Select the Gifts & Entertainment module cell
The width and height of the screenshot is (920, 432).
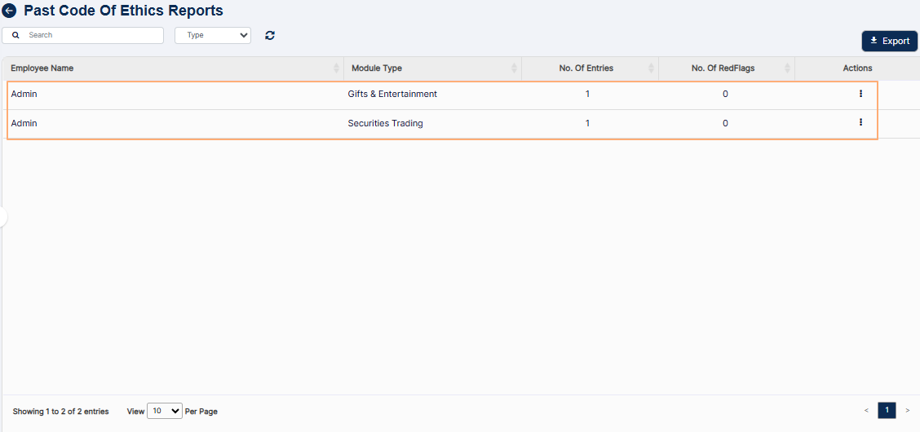pos(392,94)
